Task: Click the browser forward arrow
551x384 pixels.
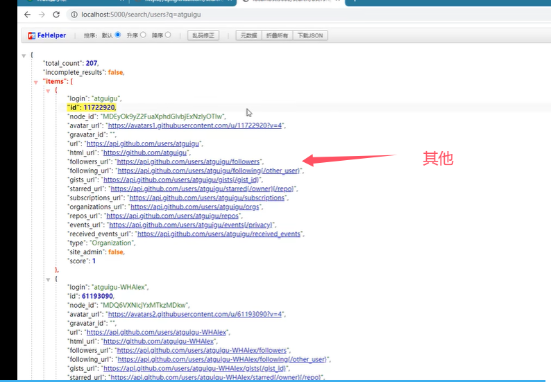Action: coord(42,15)
